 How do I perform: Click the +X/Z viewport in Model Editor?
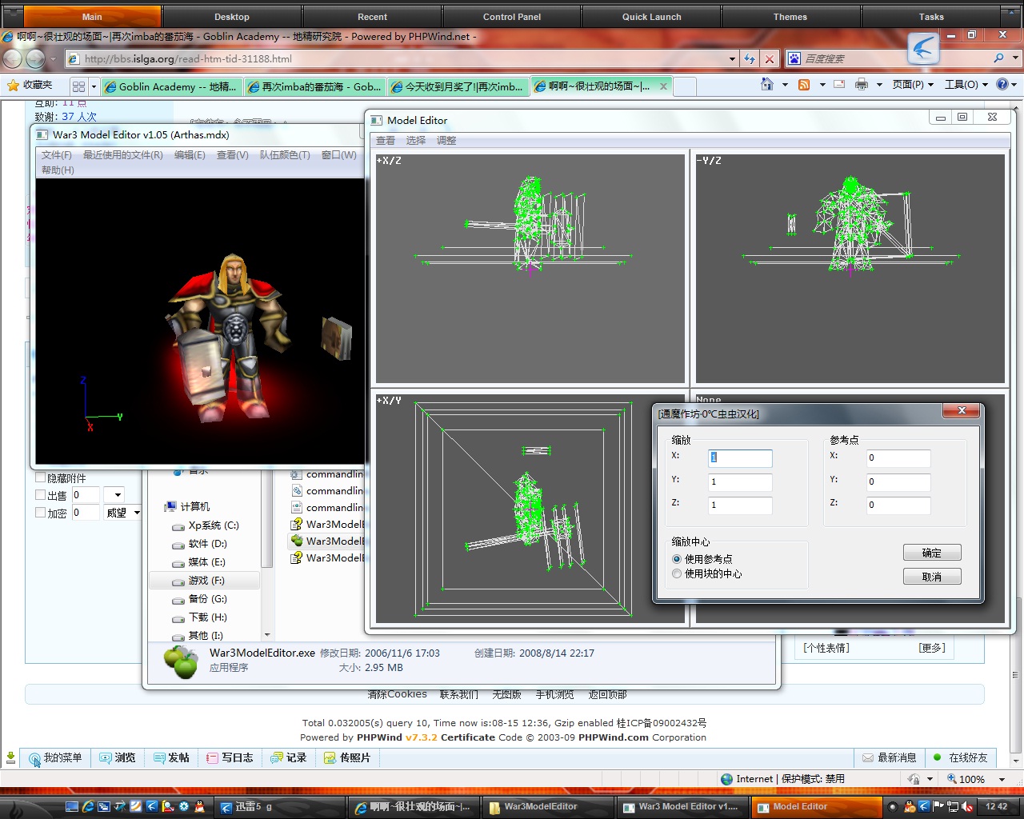coord(530,268)
